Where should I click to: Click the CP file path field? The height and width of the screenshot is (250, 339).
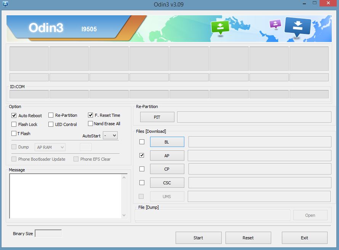[x=260, y=169]
